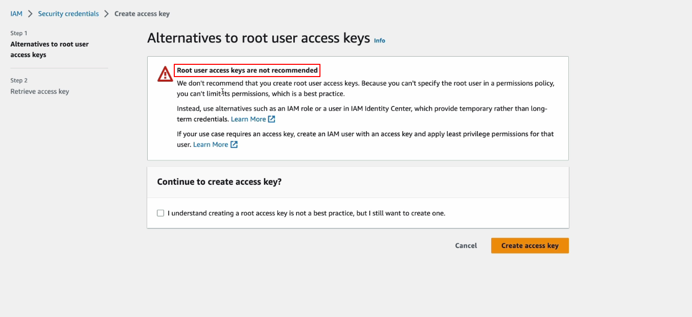The height and width of the screenshot is (317, 692).
Task: Open Learn More about IAM role alternatives
Action: (248, 119)
